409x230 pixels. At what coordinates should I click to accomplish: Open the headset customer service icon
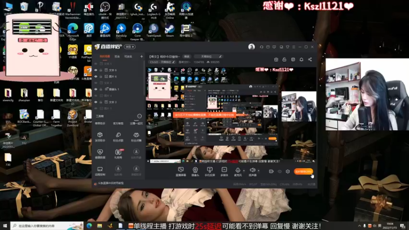(261, 47)
